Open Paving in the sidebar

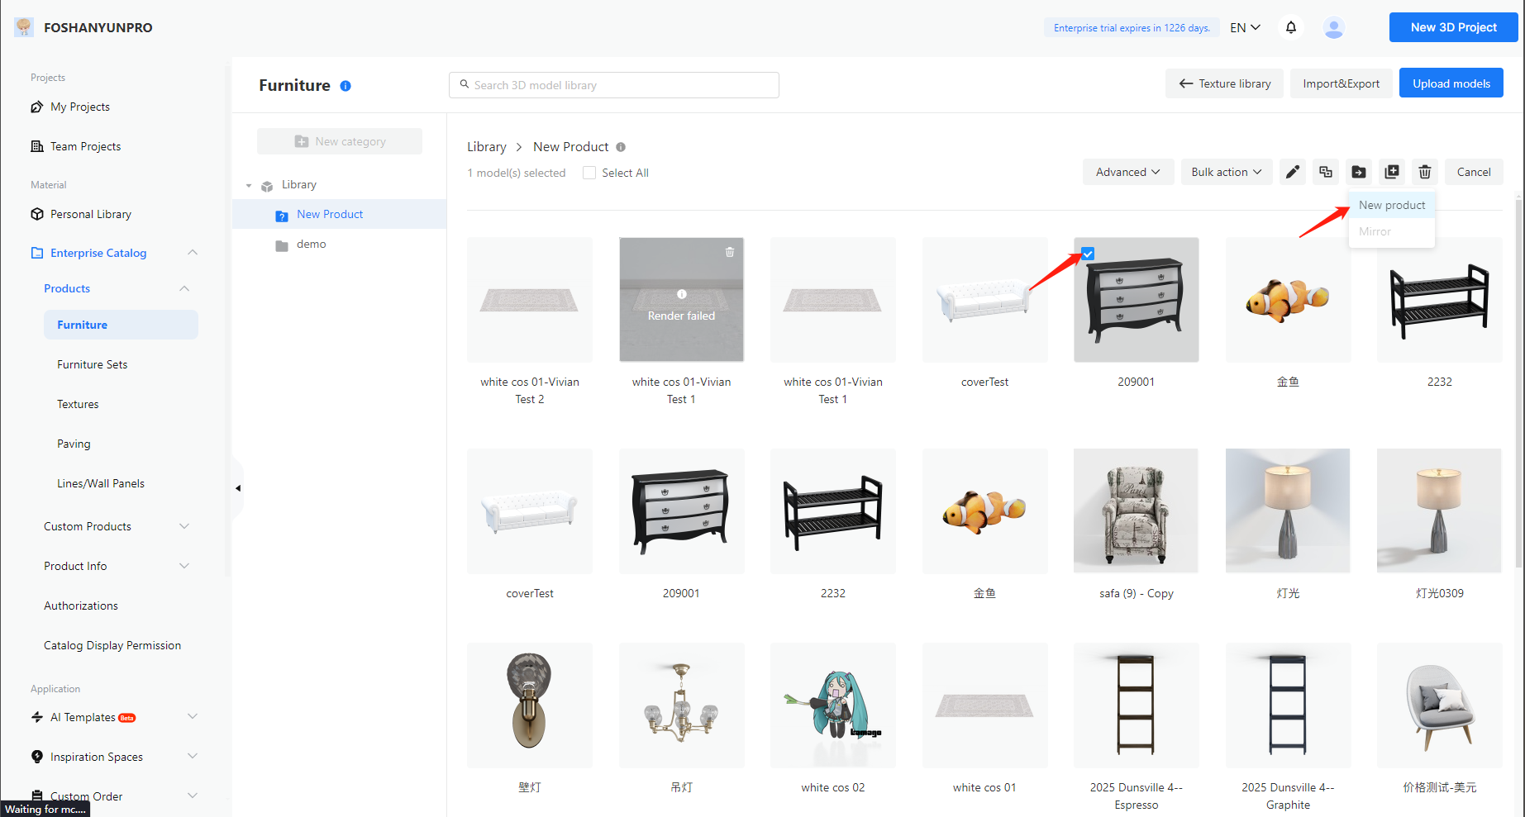[74, 444]
